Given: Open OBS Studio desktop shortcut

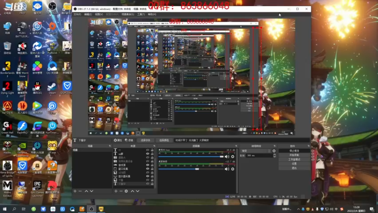Looking at the screenshot, I should (52, 8).
